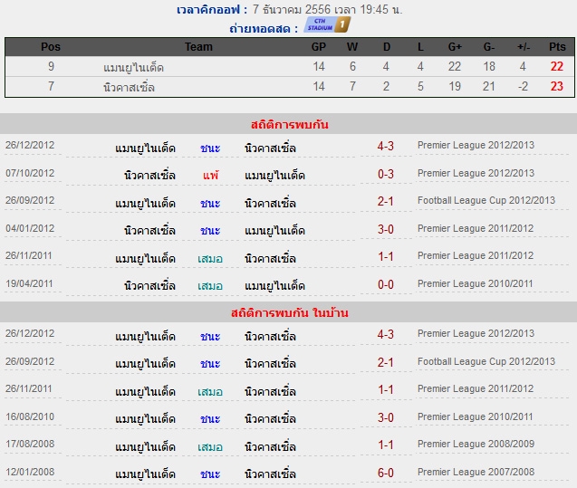The image size is (577, 488).
Task: Click the '0-3' score
Action: [x=386, y=174]
